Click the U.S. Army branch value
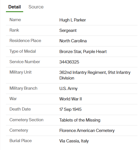Viewport: 140px width, 150px height. (x=68, y=89)
